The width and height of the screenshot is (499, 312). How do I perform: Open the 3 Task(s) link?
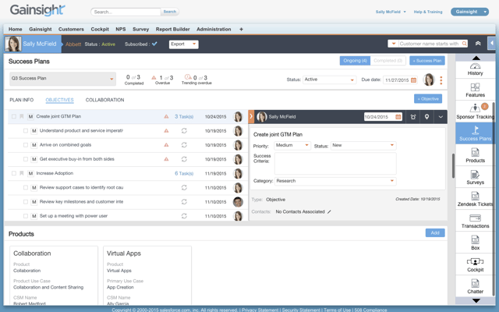pyautogui.click(x=184, y=116)
